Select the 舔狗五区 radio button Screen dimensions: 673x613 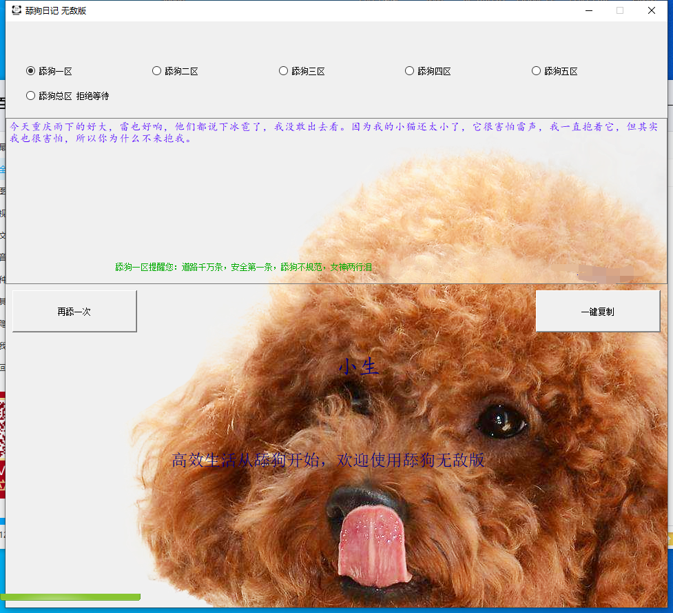[536, 70]
